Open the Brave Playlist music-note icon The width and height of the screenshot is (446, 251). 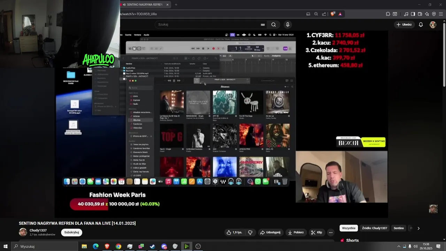click(x=406, y=14)
